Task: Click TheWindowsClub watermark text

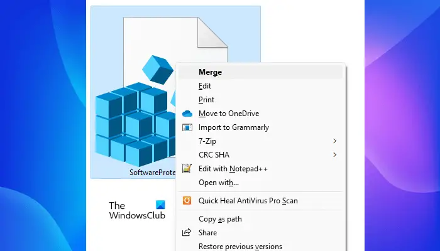Action: tap(137, 210)
